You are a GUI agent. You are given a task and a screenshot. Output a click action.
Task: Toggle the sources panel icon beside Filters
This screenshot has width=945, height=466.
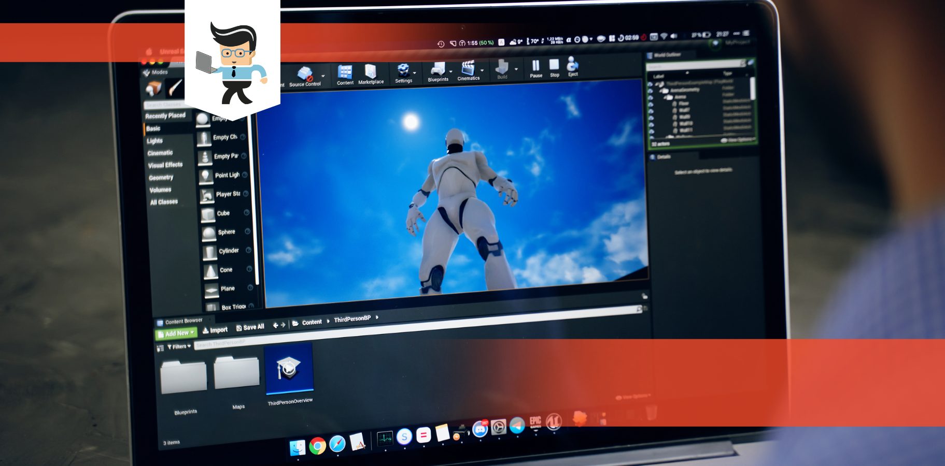160,348
